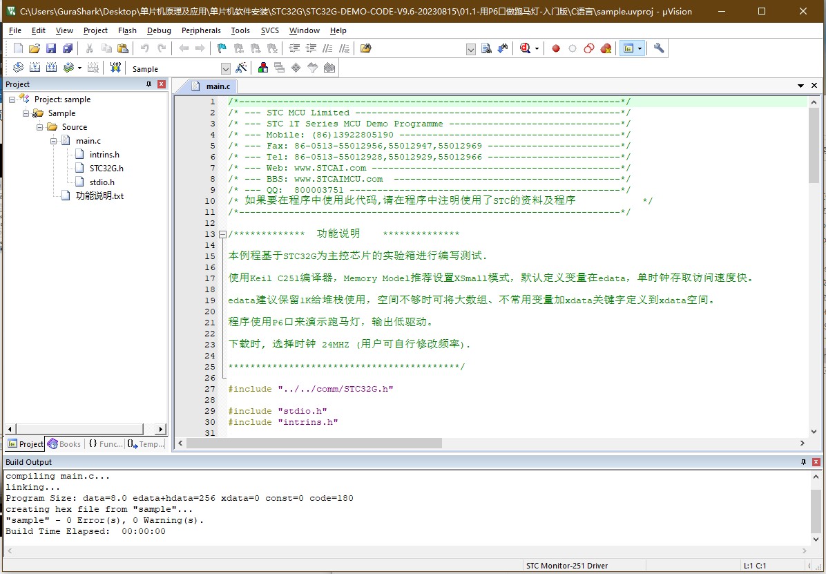Switch to the Books panel tab
The width and height of the screenshot is (826, 574).
pos(64,444)
